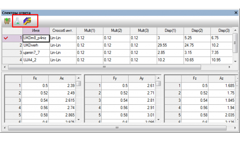
Task: Click the green flask icon in toolbar
Action: point(17,21)
